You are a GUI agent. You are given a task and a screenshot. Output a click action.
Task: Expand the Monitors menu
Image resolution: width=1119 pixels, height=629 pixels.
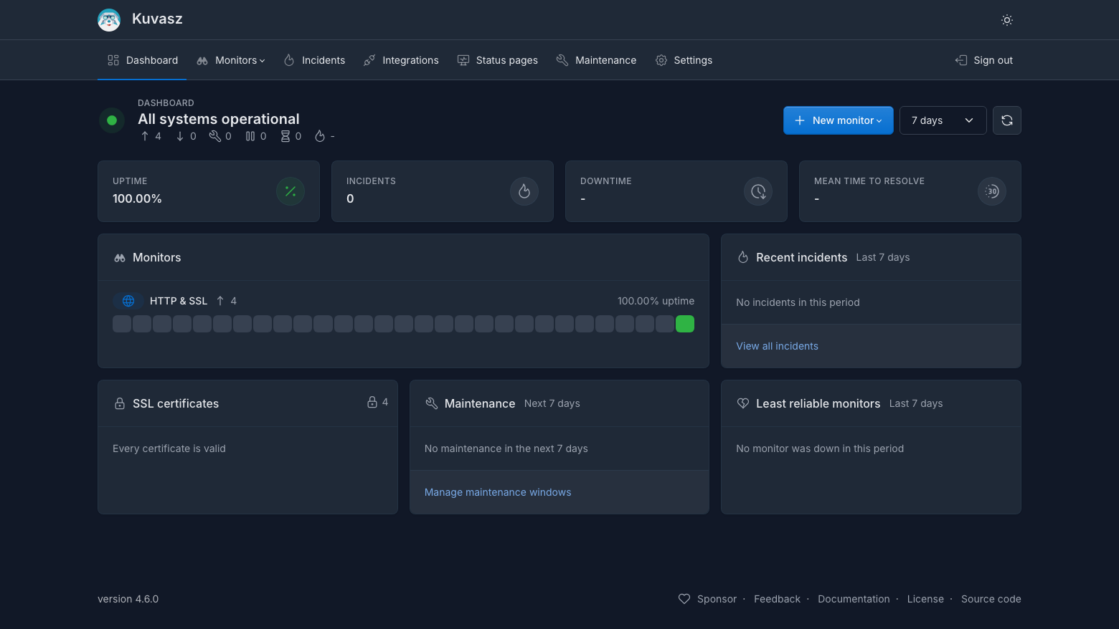(231, 60)
